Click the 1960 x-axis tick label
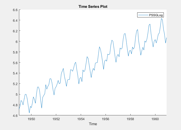This screenshot has height=130, width=181. [155, 119]
